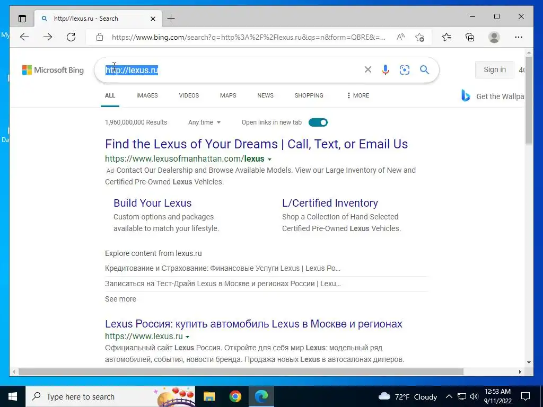Open the volume speaker tray icon

click(x=474, y=396)
